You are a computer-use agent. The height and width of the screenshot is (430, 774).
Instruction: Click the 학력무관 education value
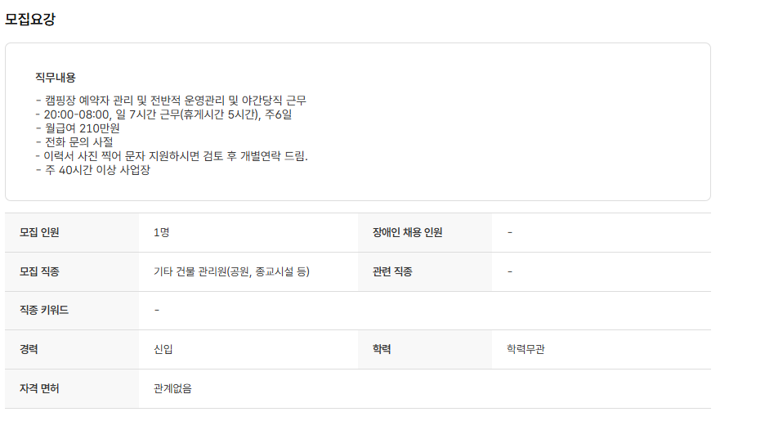(x=526, y=349)
